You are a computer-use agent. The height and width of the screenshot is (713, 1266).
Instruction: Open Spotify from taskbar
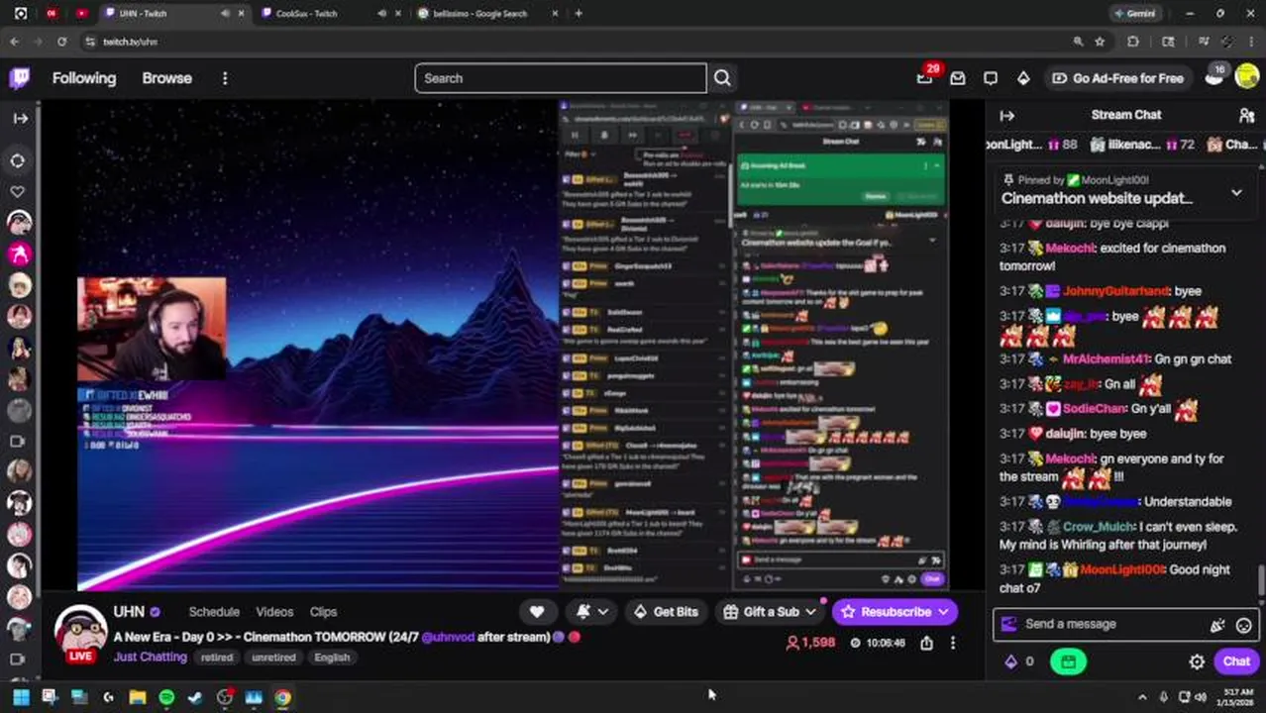point(166,697)
